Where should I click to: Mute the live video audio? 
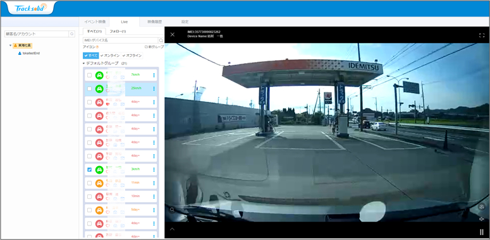tap(482, 219)
